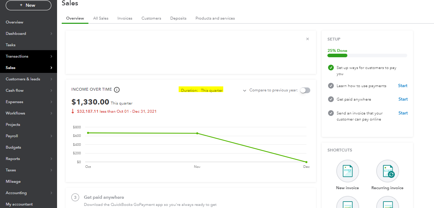
Task: Open the New invoice shortcut
Action: (347, 171)
